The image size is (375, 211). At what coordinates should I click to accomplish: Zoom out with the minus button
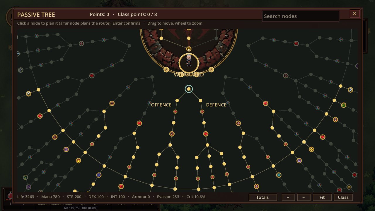pos(304,197)
